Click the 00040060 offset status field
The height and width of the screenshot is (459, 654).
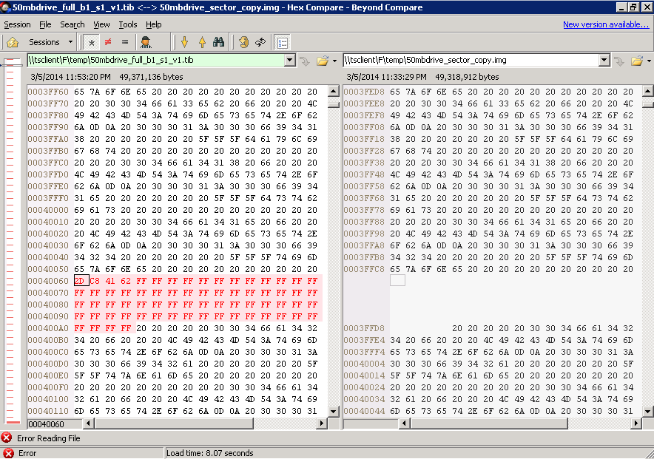[x=55, y=424]
